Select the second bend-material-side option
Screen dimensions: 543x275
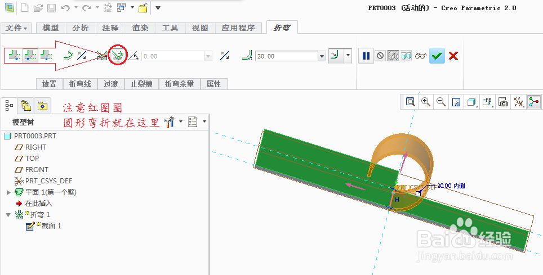[x=30, y=55]
